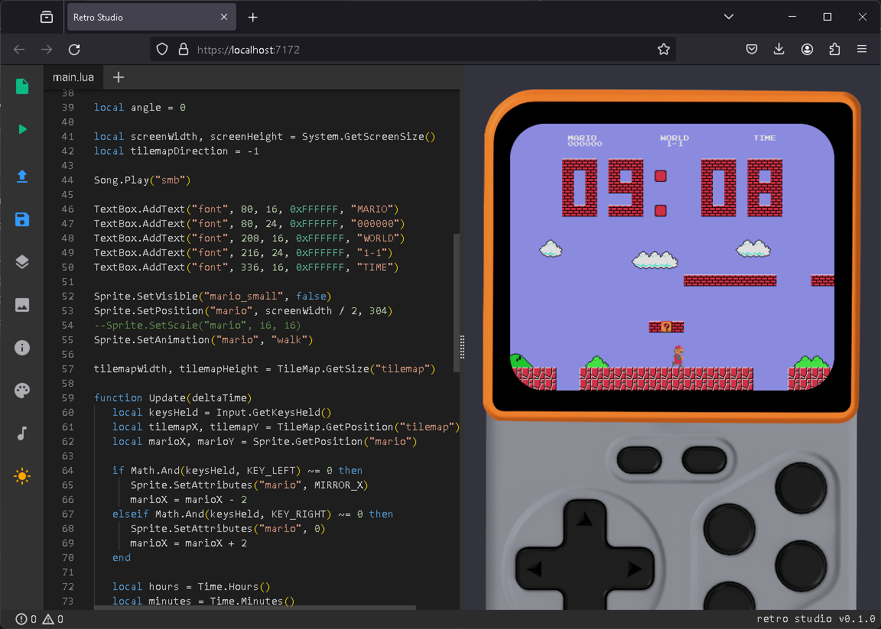Save the project with the floppy disk icon
Viewport: 881px width, 629px height.
pyautogui.click(x=22, y=220)
